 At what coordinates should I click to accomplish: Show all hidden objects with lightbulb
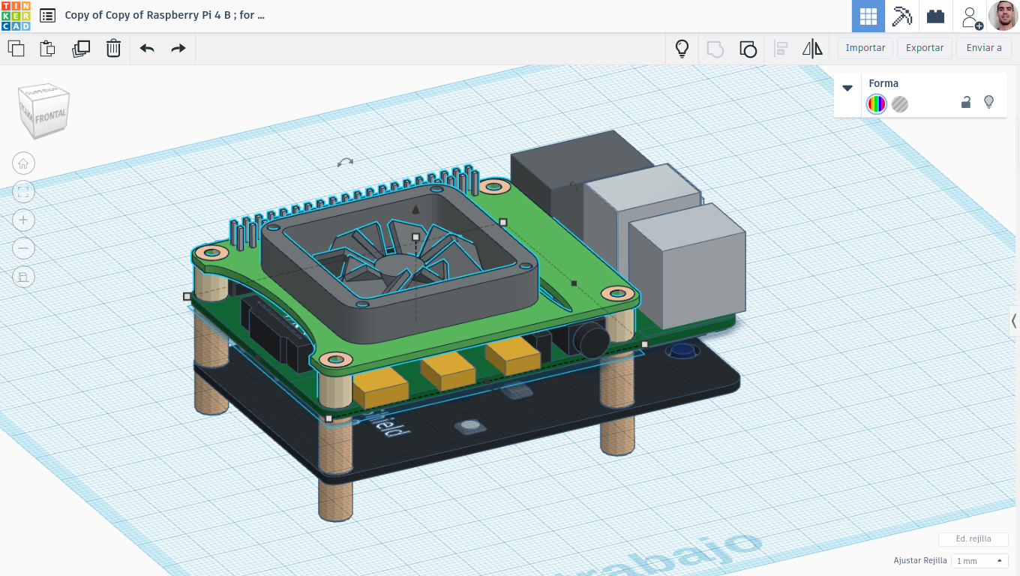coord(682,49)
